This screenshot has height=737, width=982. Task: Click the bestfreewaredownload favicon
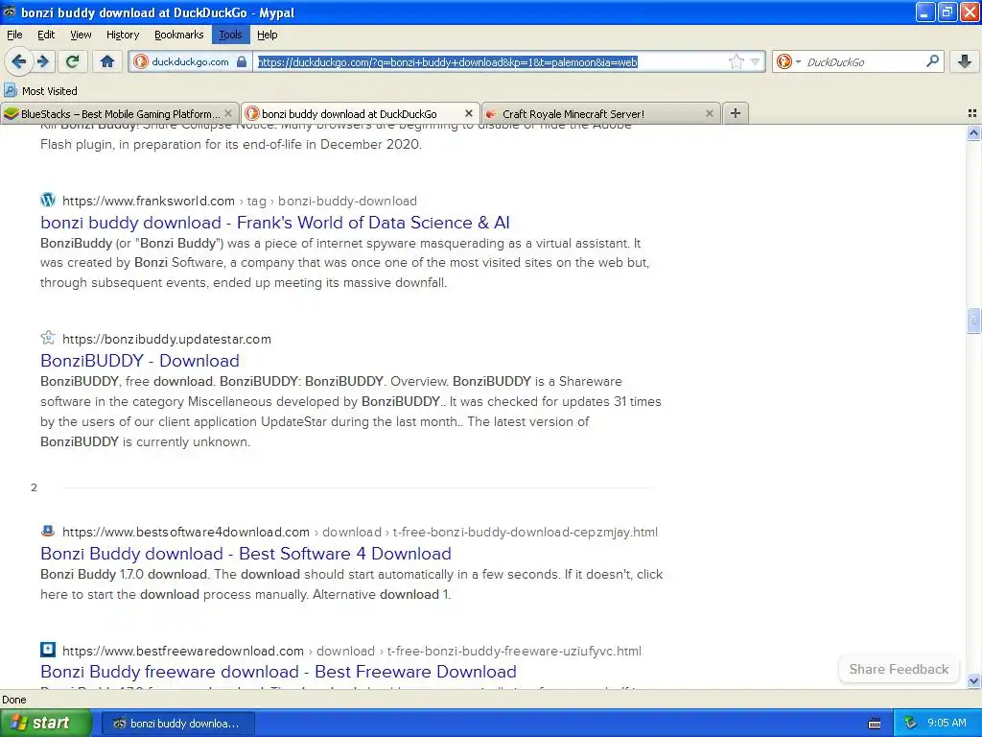(x=48, y=650)
